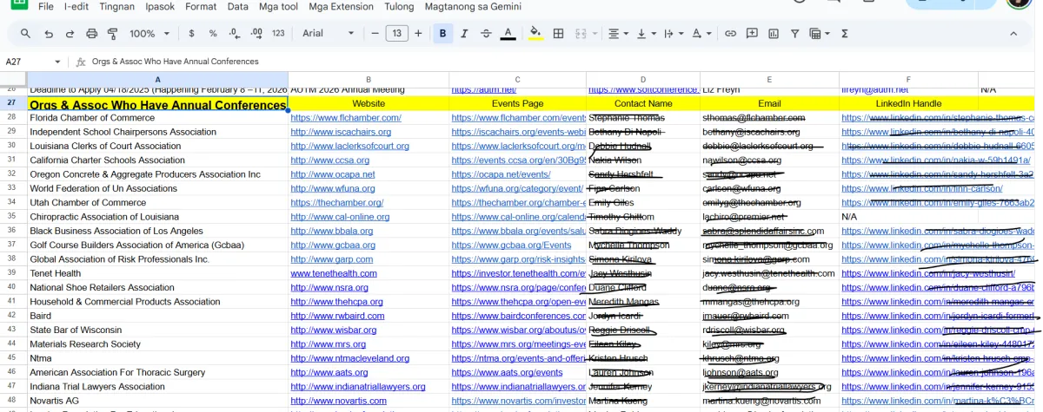The width and height of the screenshot is (1043, 412).
Task: Open the http://www.novartis.com website link
Action: pos(339,402)
